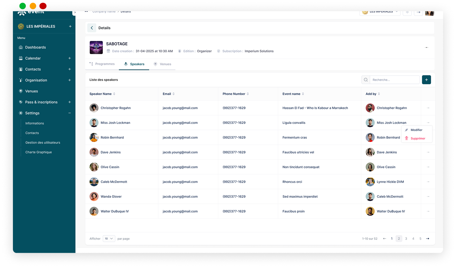
Task: Open row actions for Wanda Glover
Action: tap(428, 197)
